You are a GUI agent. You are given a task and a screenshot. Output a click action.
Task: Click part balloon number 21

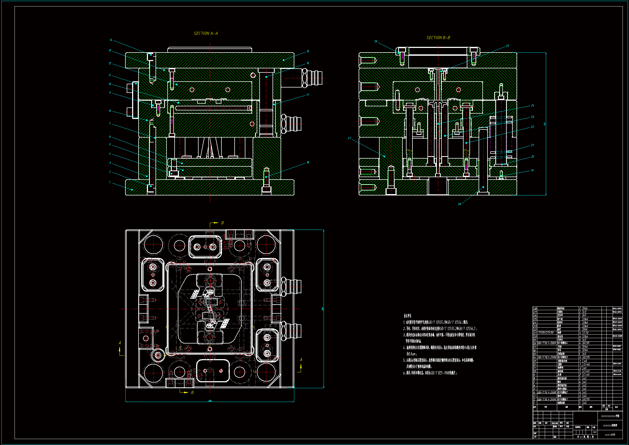tap(532, 145)
